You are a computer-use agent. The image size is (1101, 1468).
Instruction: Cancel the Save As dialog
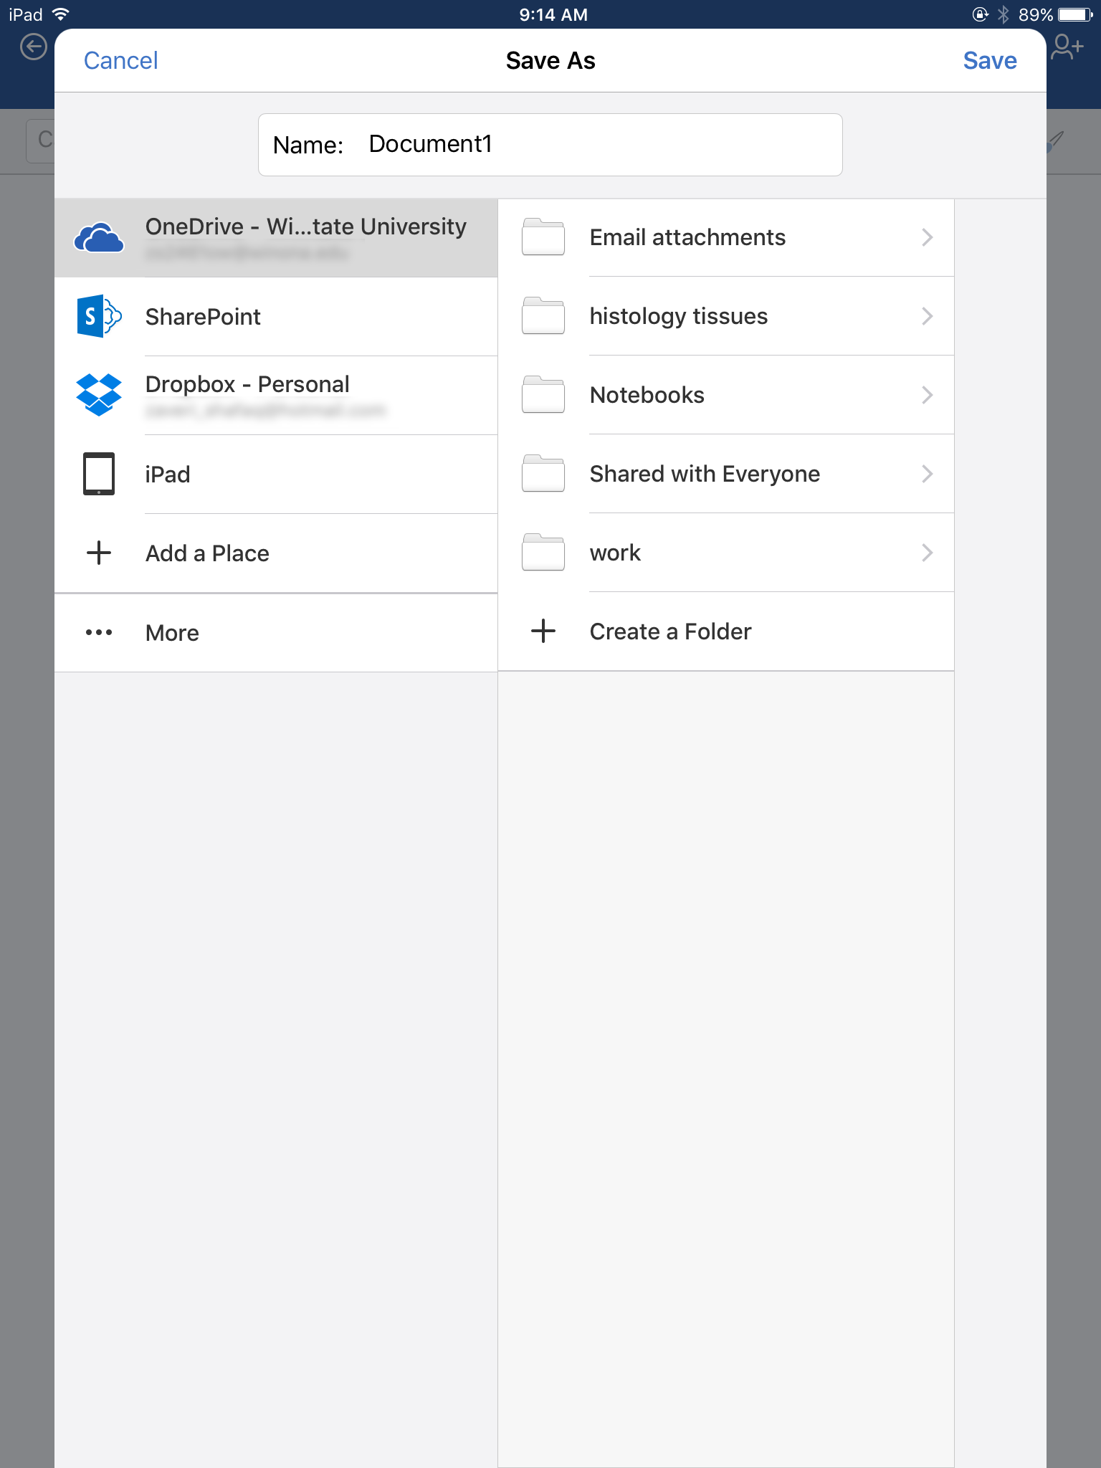[x=120, y=61]
